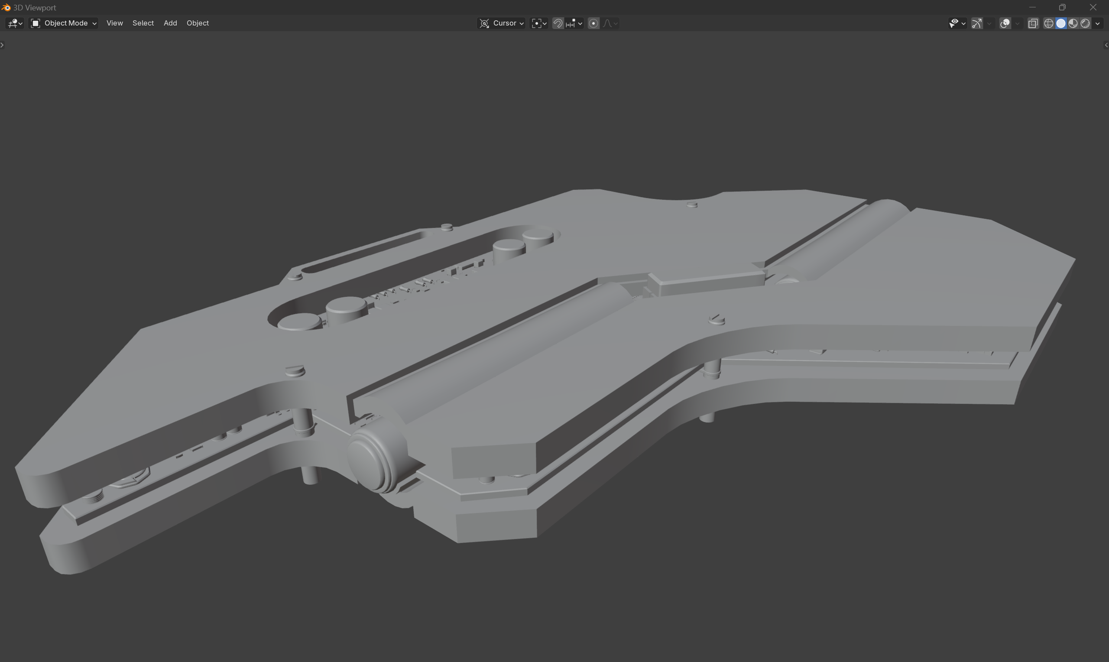Open the Add menu
This screenshot has width=1109, height=662.
point(170,23)
